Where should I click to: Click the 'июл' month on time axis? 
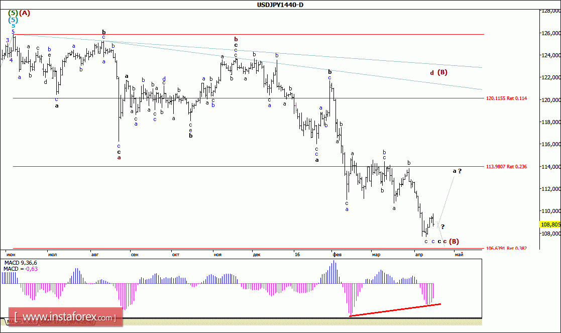(x=52, y=255)
